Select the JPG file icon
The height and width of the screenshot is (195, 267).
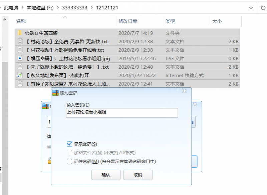[20, 58]
